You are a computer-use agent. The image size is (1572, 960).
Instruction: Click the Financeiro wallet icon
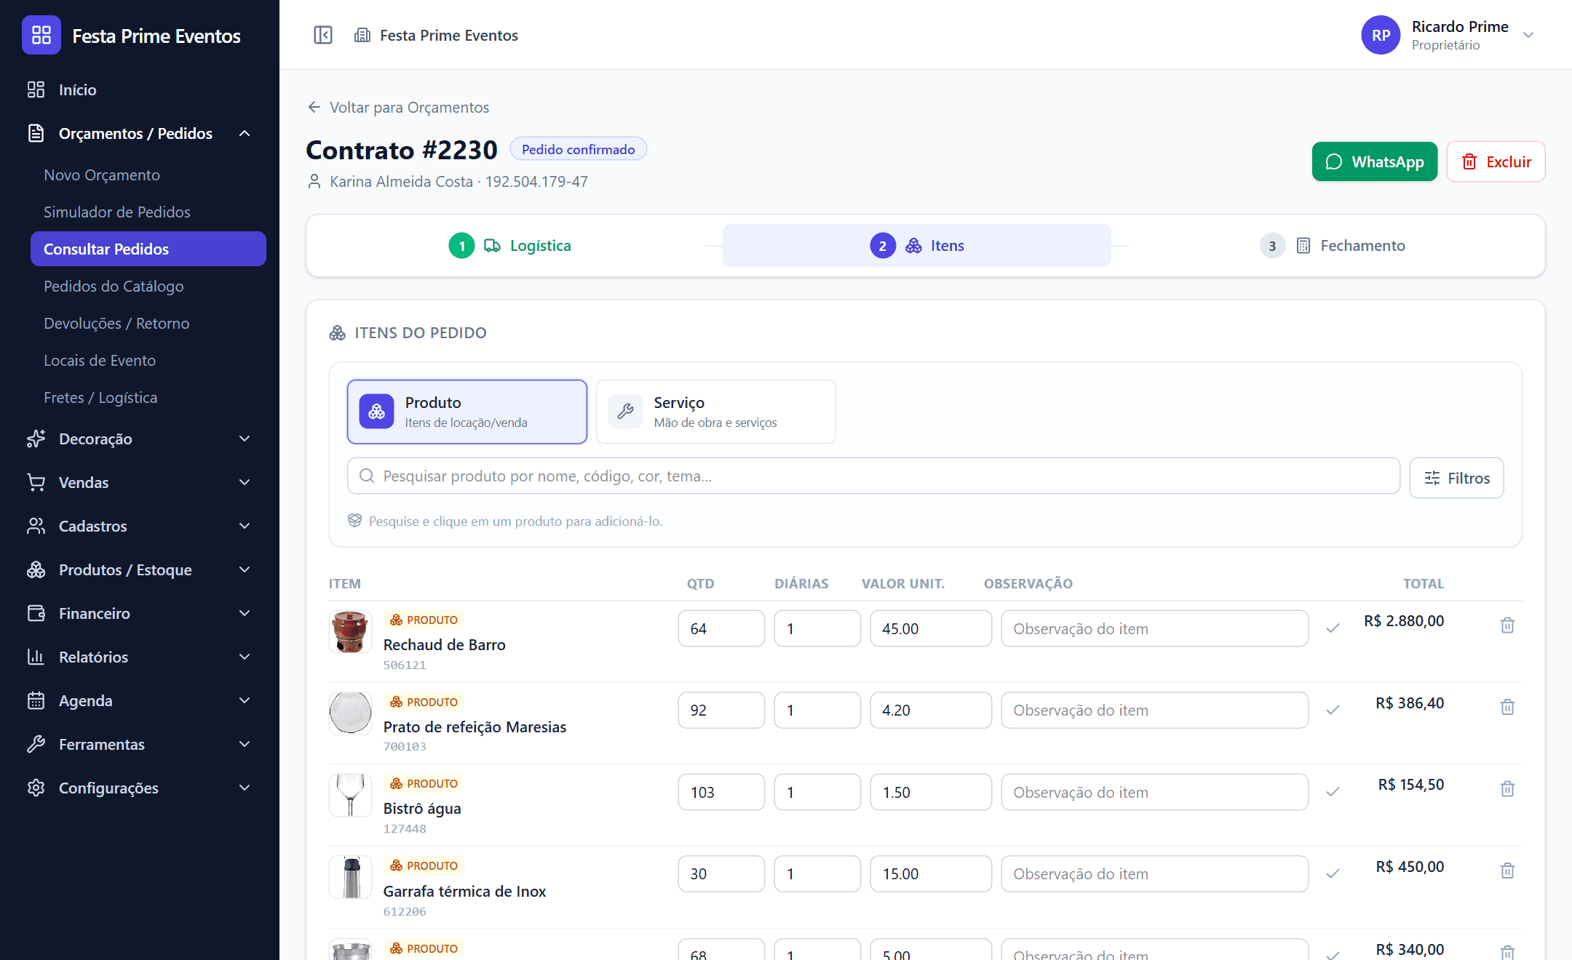point(36,613)
